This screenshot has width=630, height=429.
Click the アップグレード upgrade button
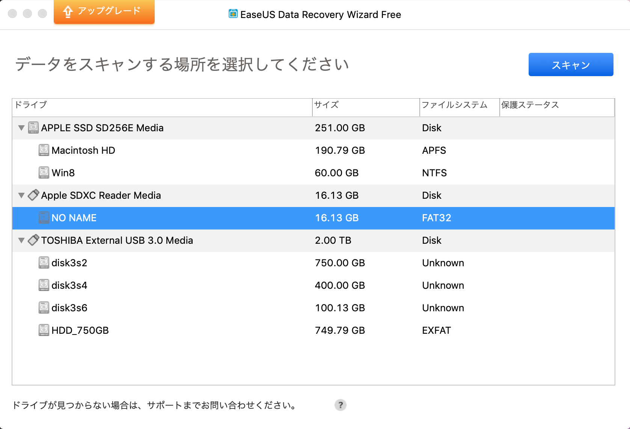pyautogui.click(x=104, y=12)
